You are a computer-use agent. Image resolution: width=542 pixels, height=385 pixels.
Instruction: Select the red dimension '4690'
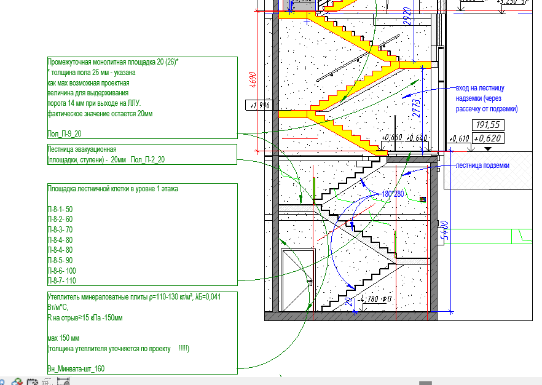click(253, 79)
